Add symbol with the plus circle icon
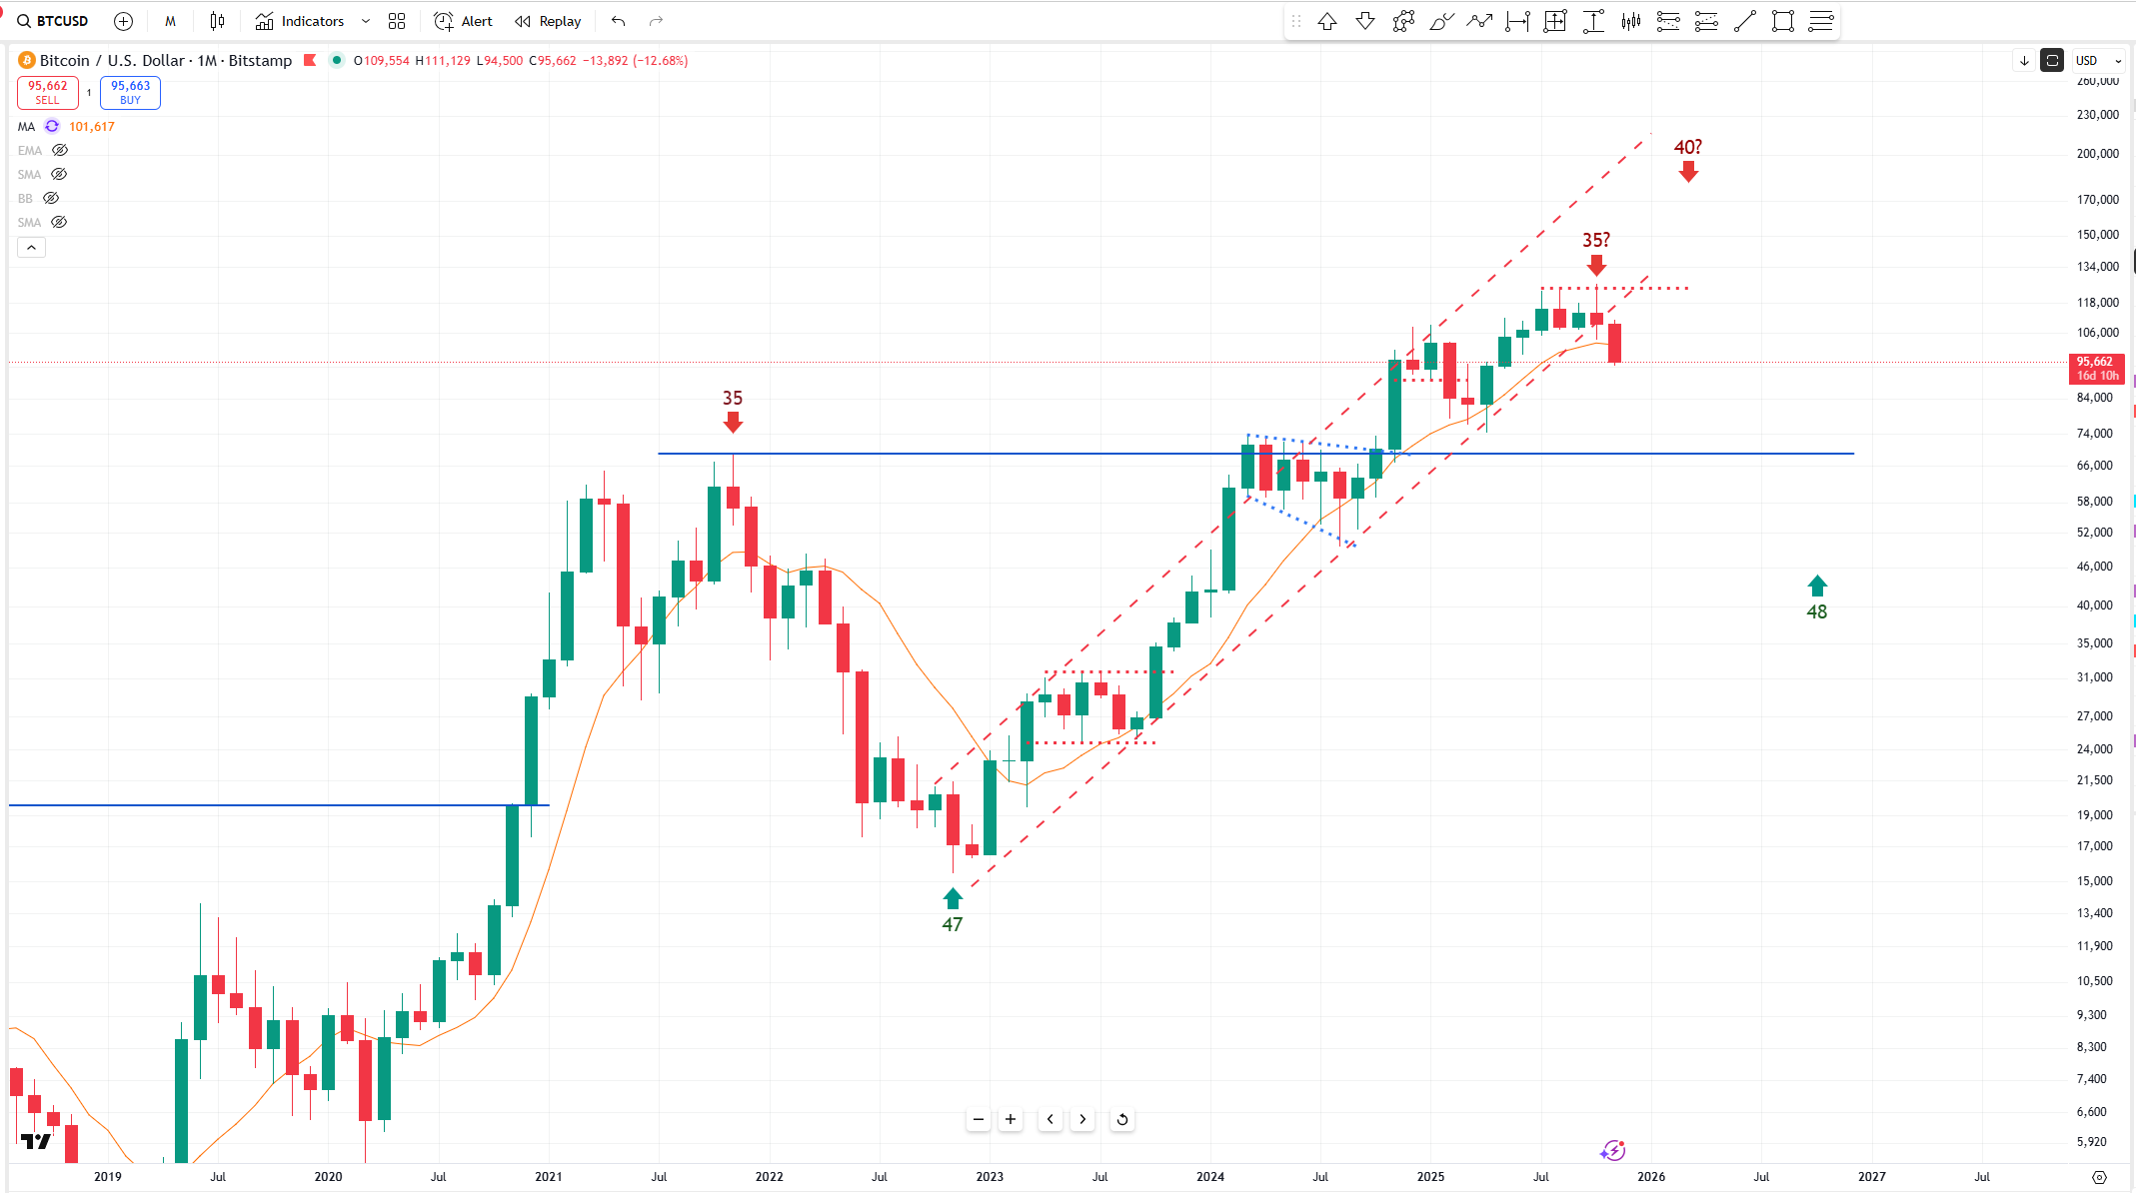This screenshot has height=1193, width=2136. click(123, 21)
